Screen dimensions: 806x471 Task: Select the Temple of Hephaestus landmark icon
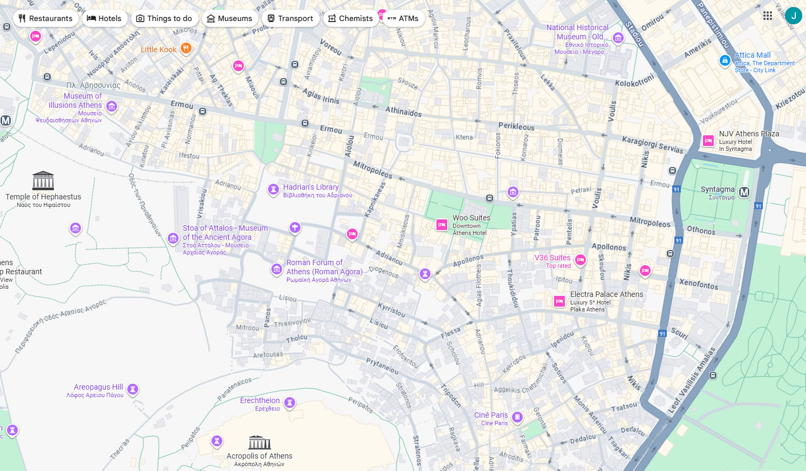click(43, 181)
